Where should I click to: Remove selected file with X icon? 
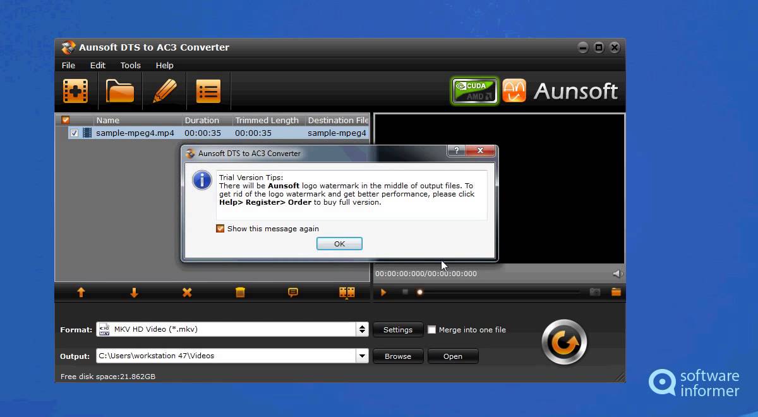pos(187,293)
